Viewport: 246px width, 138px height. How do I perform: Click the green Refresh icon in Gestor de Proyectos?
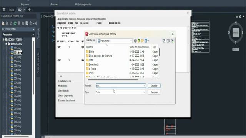click(15, 23)
